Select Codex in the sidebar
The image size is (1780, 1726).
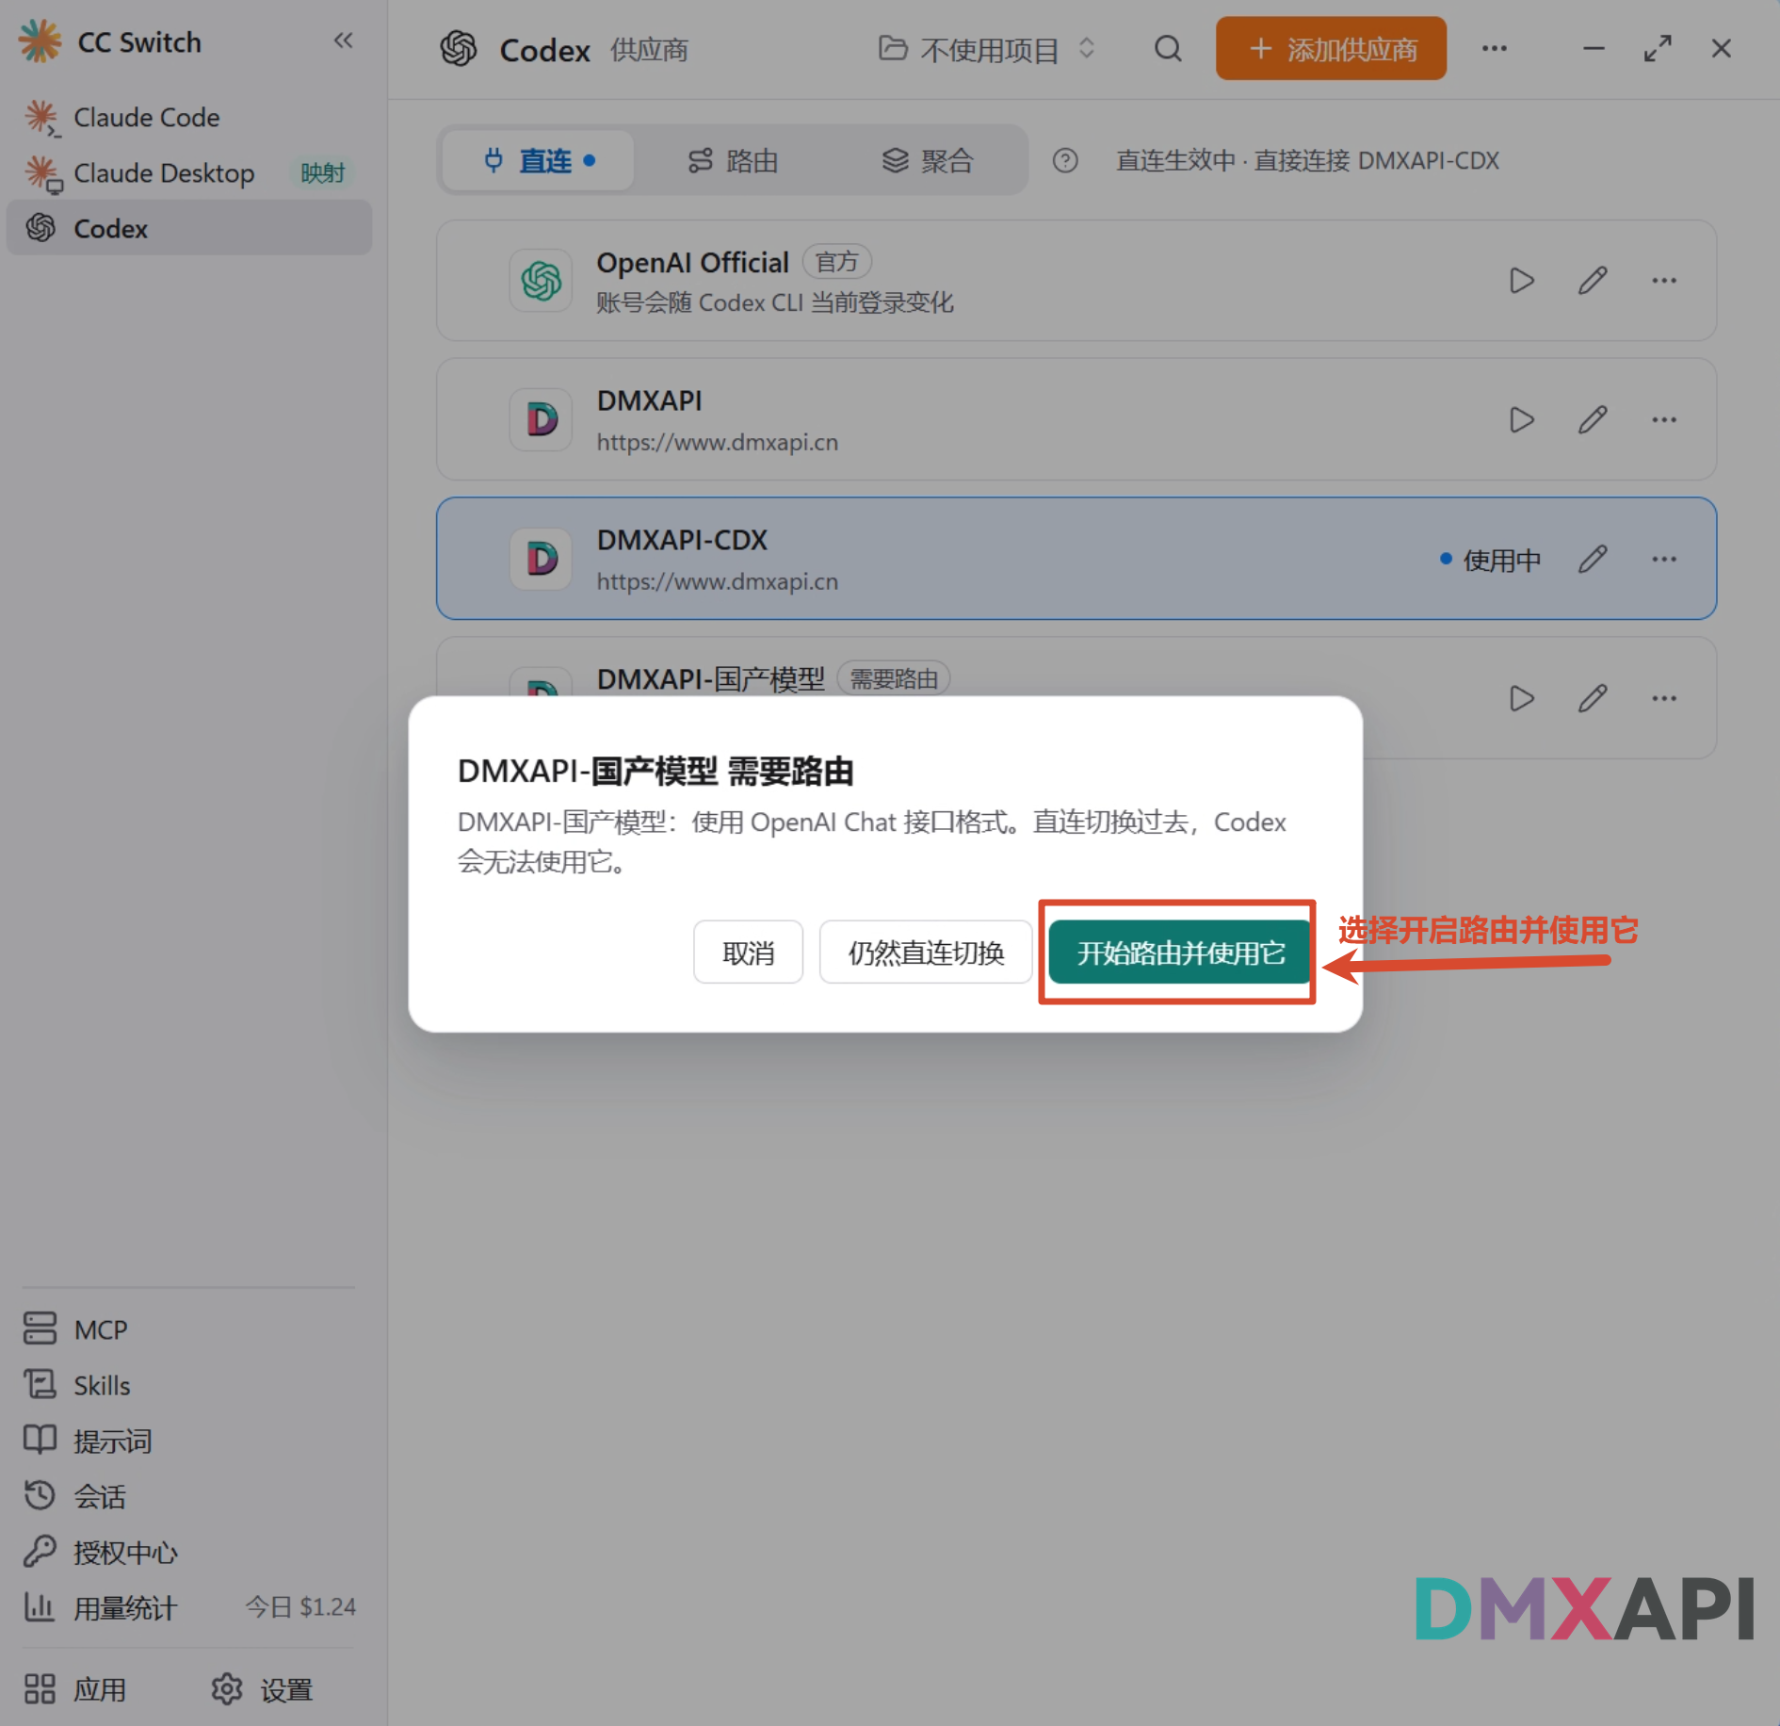coord(188,228)
